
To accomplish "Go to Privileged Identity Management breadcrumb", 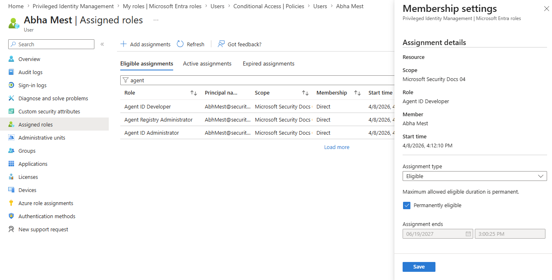I will 73,6.
